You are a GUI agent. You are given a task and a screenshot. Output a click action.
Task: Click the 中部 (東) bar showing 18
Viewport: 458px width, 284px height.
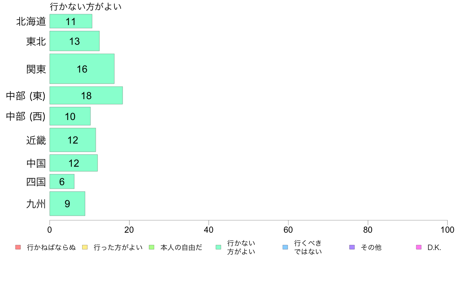point(86,95)
